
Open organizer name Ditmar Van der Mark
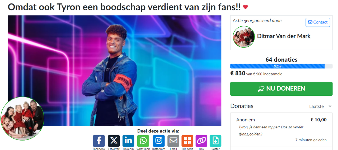[284, 36]
